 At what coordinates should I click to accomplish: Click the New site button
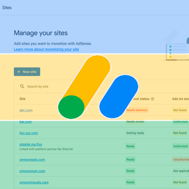(27, 72)
